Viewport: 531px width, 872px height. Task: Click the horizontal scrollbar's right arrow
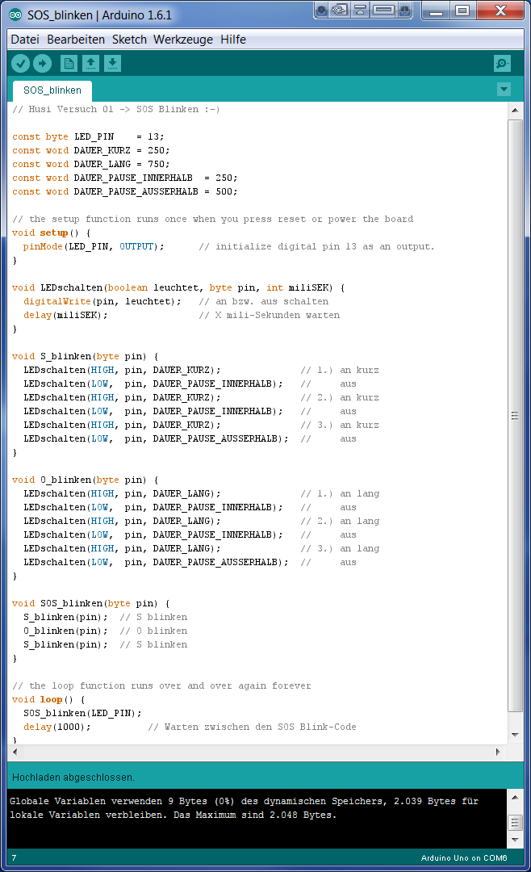click(497, 752)
